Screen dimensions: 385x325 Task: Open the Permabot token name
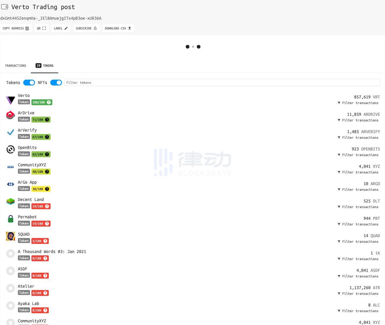(x=27, y=217)
